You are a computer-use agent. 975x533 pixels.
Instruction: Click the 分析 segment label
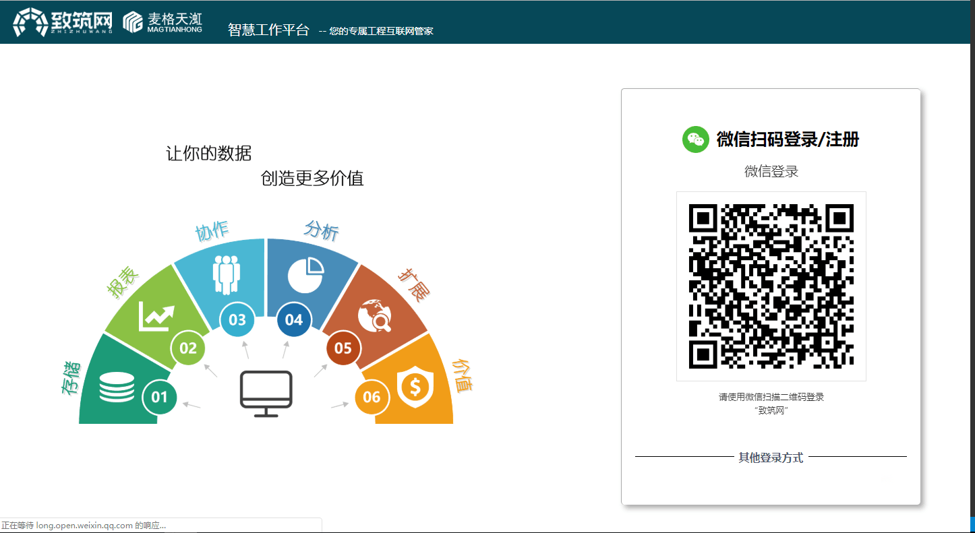(322, 230)
